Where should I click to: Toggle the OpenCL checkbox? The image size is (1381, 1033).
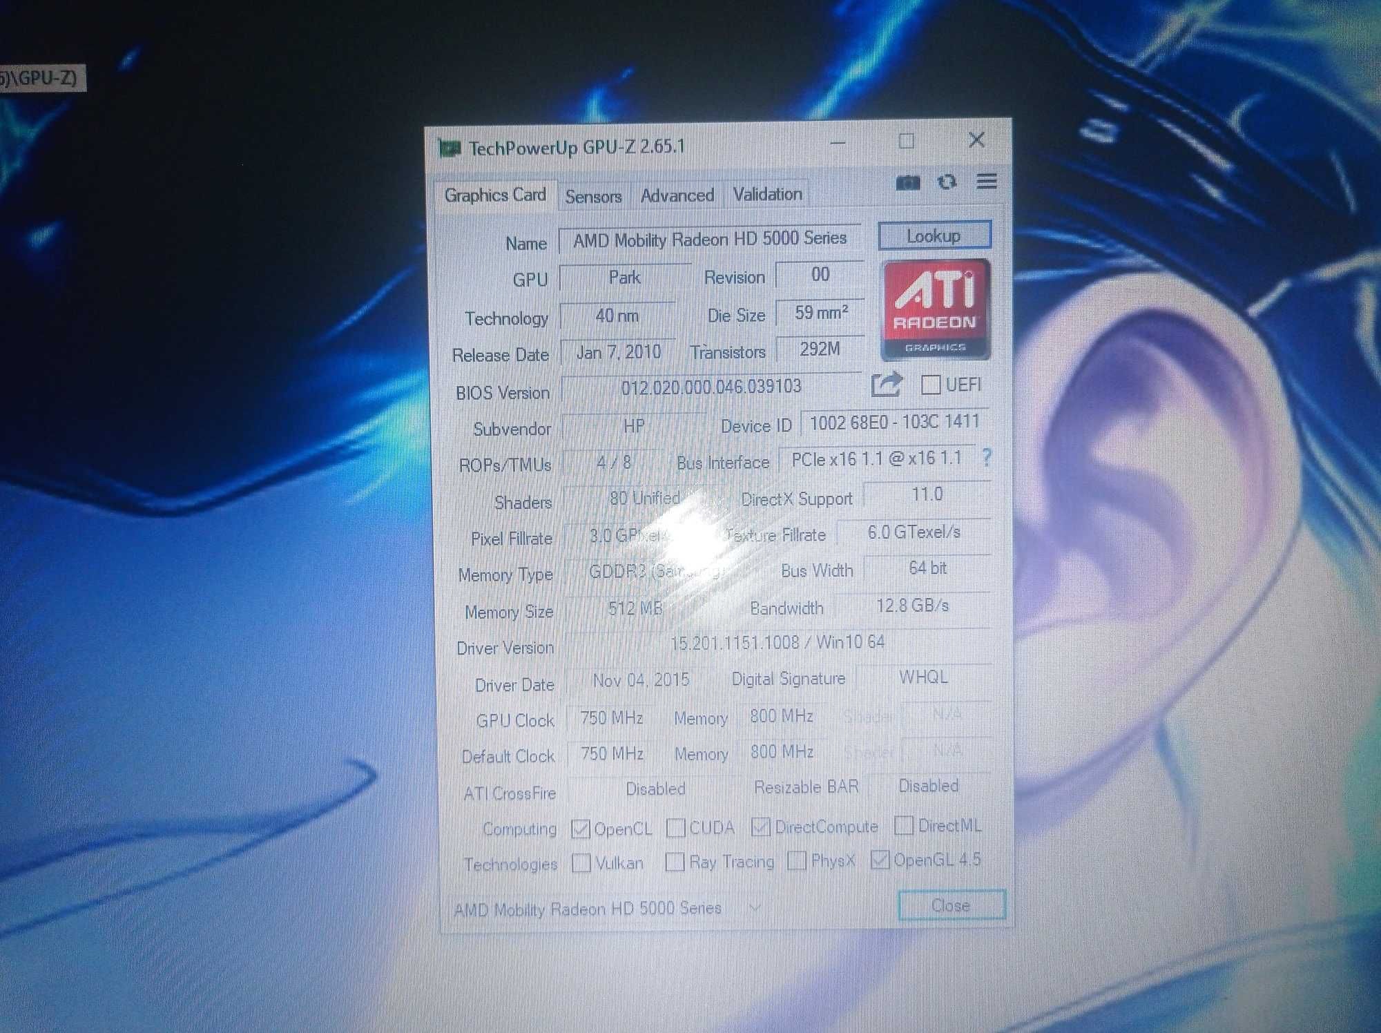click(x=581, y=829)
